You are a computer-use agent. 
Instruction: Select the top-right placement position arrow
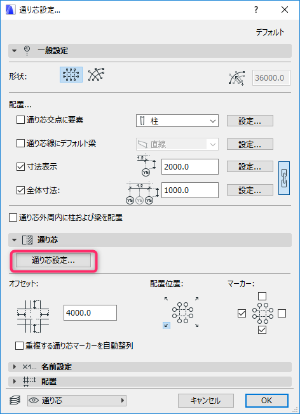click(196, 298)
